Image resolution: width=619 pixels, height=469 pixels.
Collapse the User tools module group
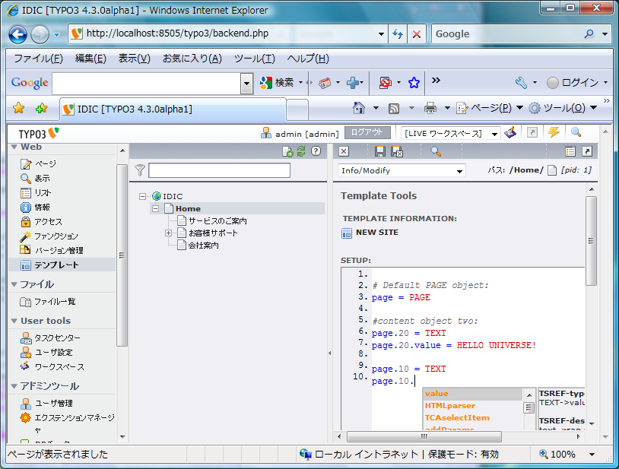tap(14, 321)
